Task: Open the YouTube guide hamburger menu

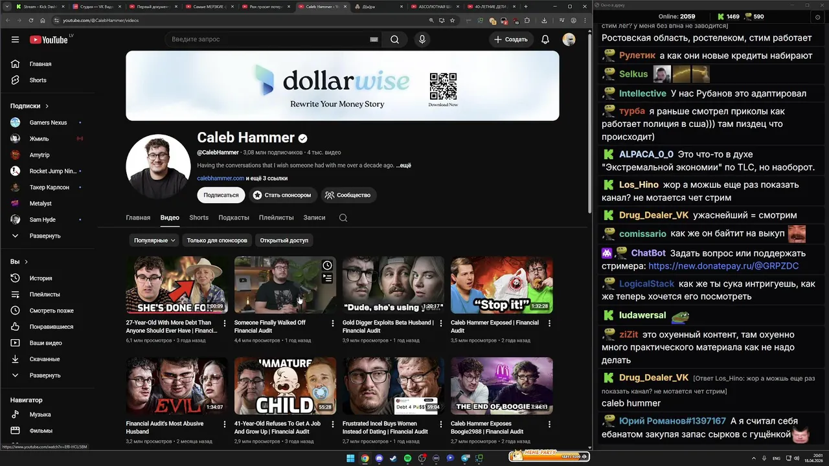Action: pyautogui.click(x=15, y=39)
